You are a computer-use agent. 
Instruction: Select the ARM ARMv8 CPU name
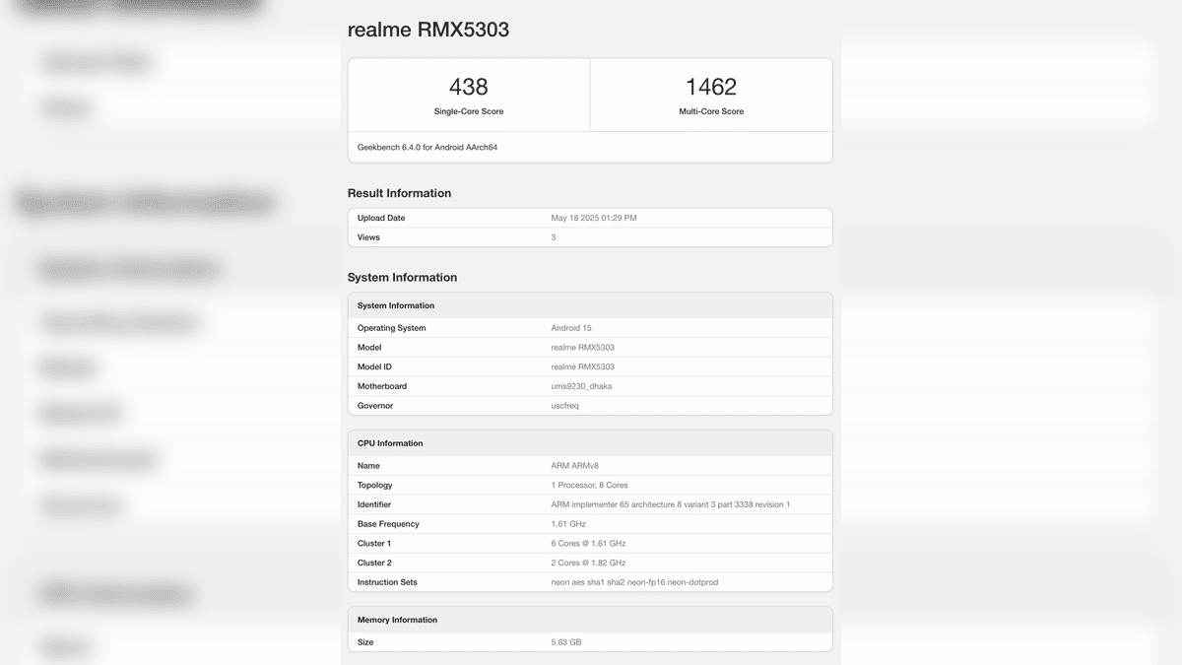pyautogui.click(x=575, y=466)
